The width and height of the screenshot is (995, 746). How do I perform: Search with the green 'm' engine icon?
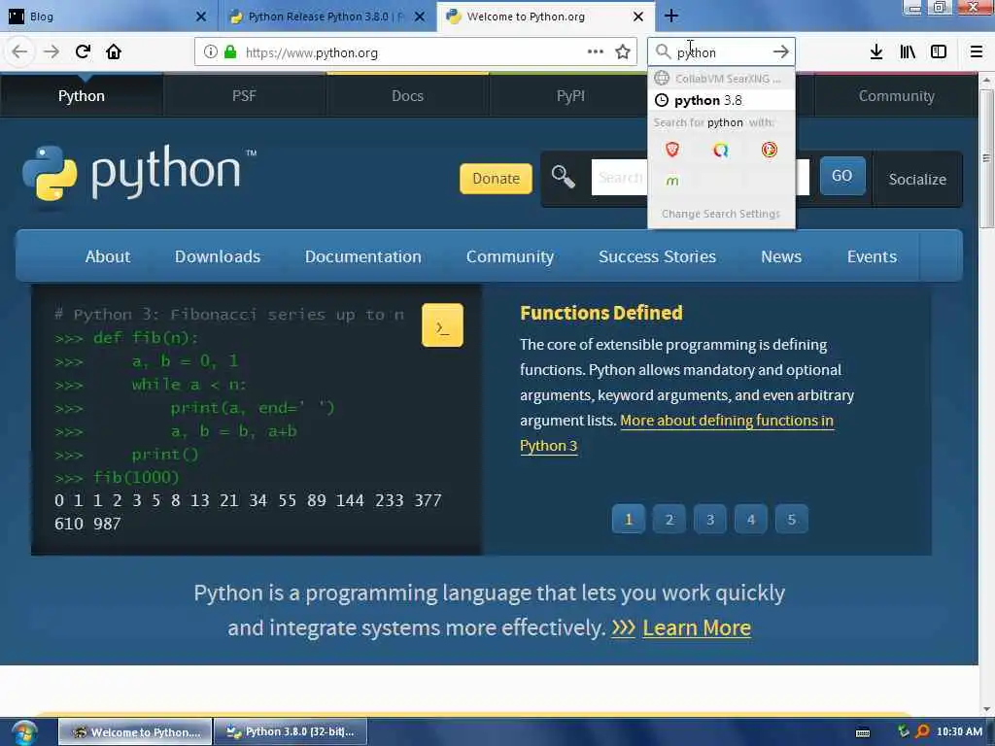pyautogui.click(x=672, y=181)
